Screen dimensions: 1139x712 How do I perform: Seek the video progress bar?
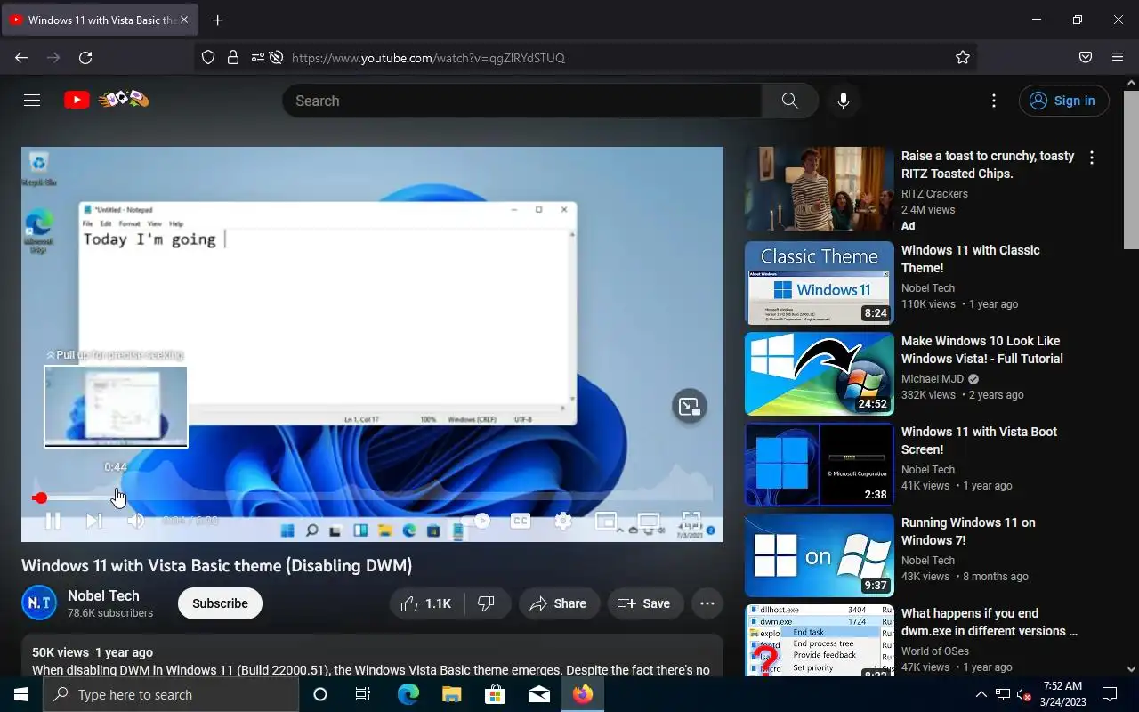372,498
